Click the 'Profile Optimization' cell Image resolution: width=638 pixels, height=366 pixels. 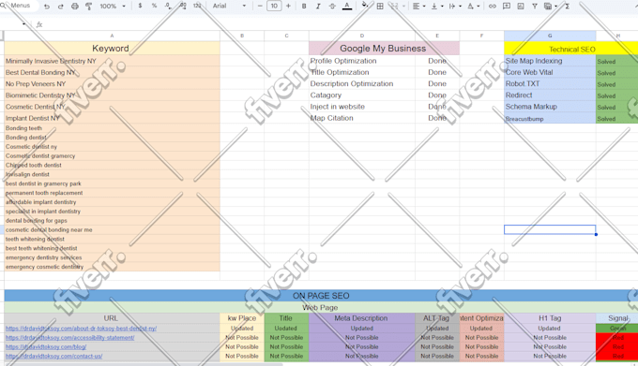coord(362,61)
